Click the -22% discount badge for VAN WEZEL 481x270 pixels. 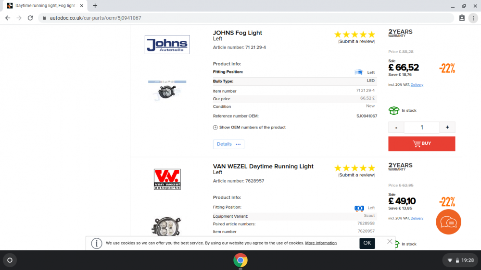pyautogui.click(x=447, y=202)
